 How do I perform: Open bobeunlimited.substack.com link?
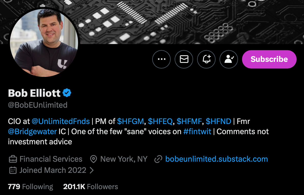tap(217, 159)
